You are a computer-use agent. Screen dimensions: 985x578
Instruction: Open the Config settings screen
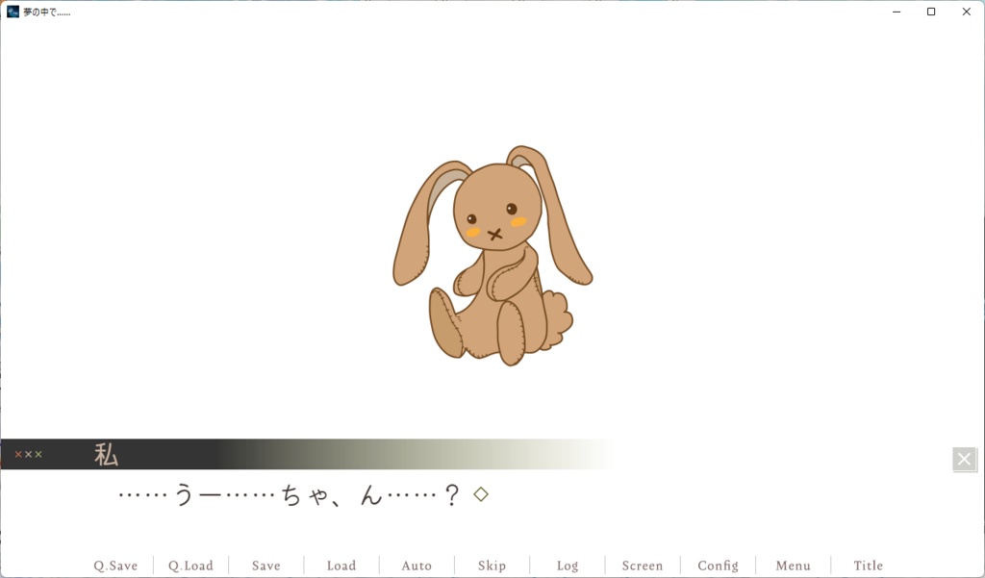pos(718,565)
